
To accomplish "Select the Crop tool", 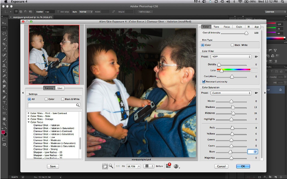I will tap(4, 44).
